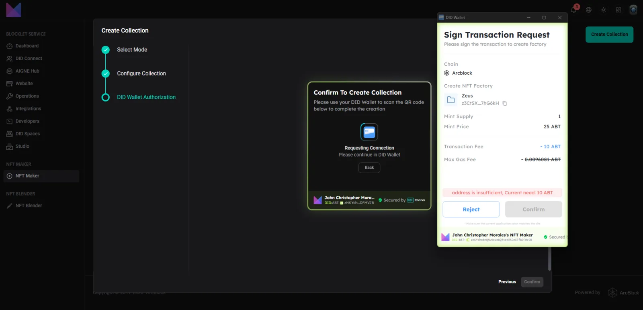Click the Arcblock chain logo icon

[x=447, y=73]
